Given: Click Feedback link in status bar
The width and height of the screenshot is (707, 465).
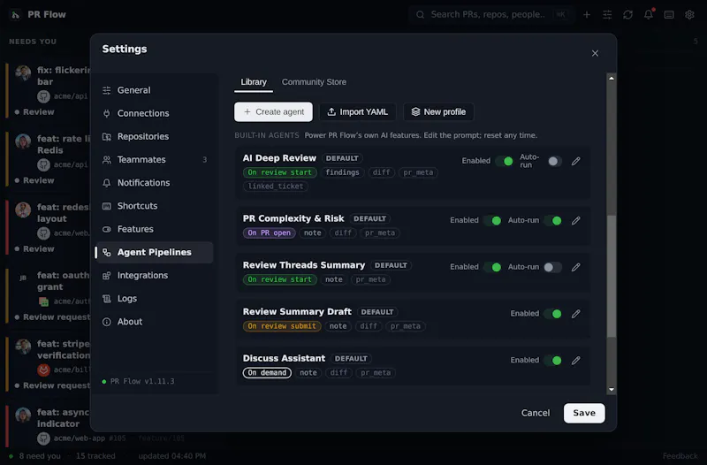Looking at the screenshot, I should click(680, 456).
